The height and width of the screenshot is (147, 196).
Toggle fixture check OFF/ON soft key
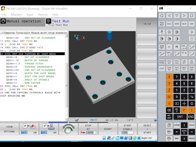pos(49,129)
